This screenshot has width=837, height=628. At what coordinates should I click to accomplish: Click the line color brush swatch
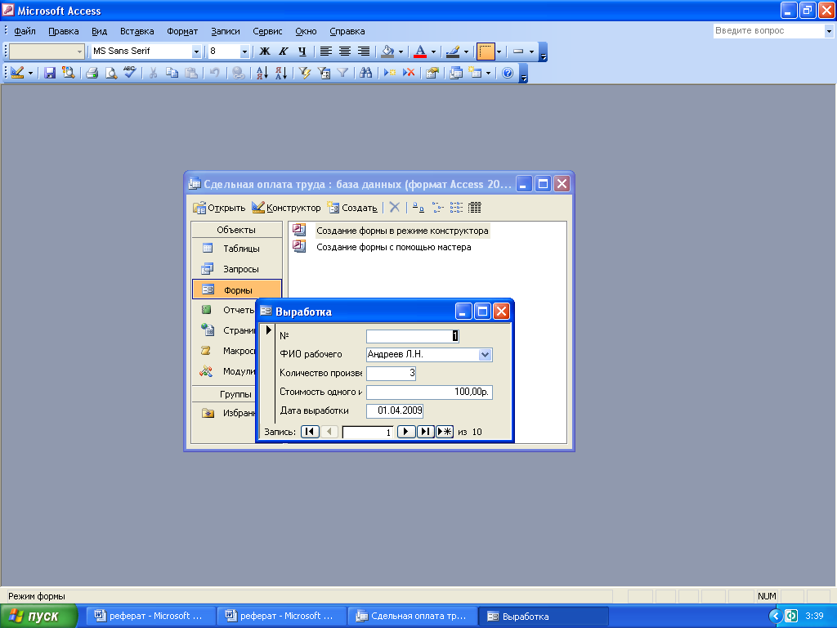[453, 52]
